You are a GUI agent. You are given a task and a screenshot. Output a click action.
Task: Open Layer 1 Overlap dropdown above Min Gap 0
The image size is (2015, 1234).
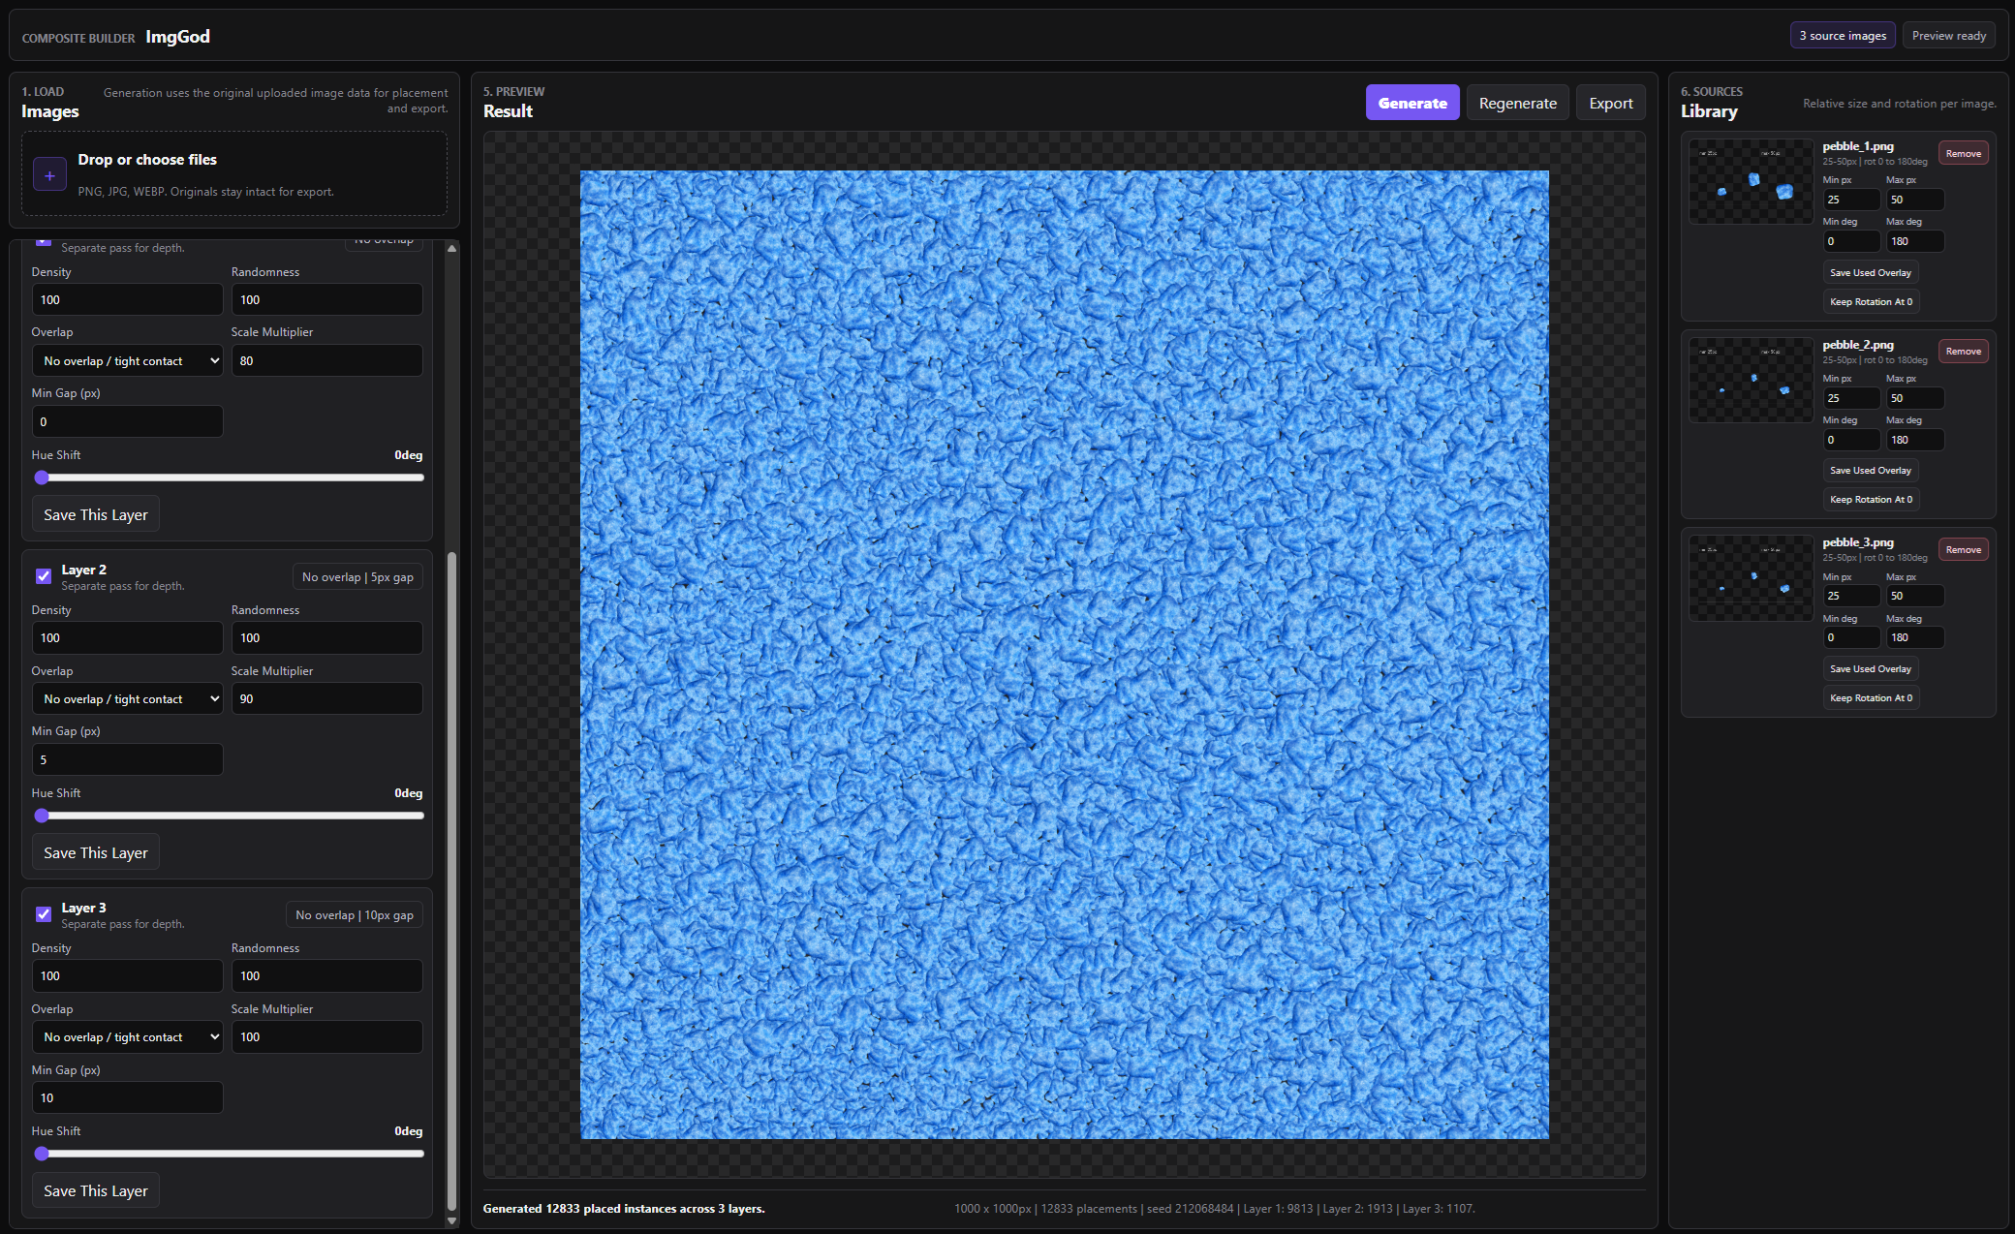pos(128,361)
